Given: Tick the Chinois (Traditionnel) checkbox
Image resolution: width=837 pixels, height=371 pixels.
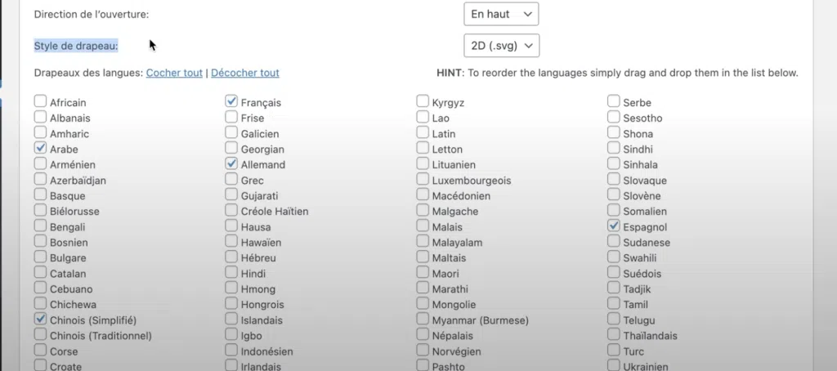Looking at the screenshot, I should click(x=41, y=335).
